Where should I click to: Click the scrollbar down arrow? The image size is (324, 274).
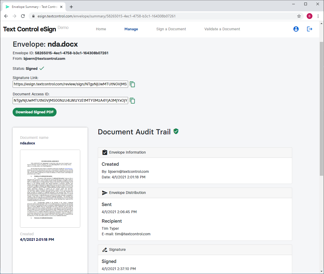tap(321, 271)
